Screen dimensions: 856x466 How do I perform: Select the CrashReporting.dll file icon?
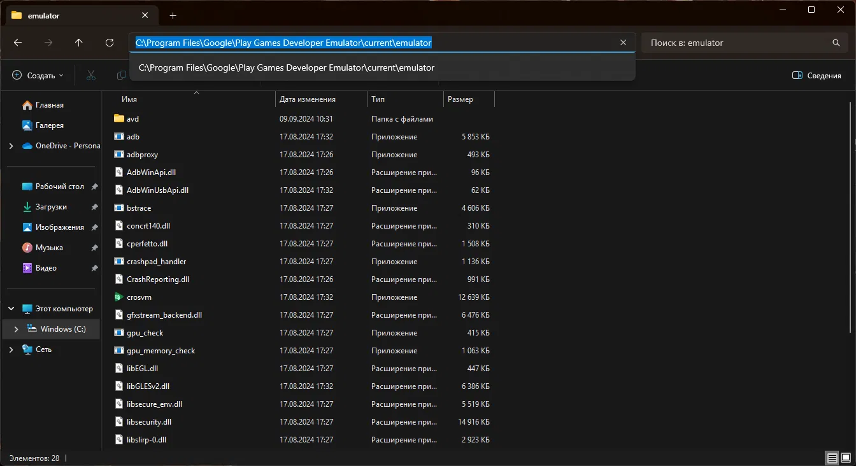(118, 279)
